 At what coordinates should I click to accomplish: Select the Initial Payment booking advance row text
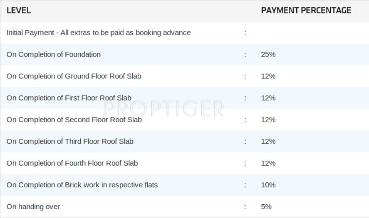(99, 33)
